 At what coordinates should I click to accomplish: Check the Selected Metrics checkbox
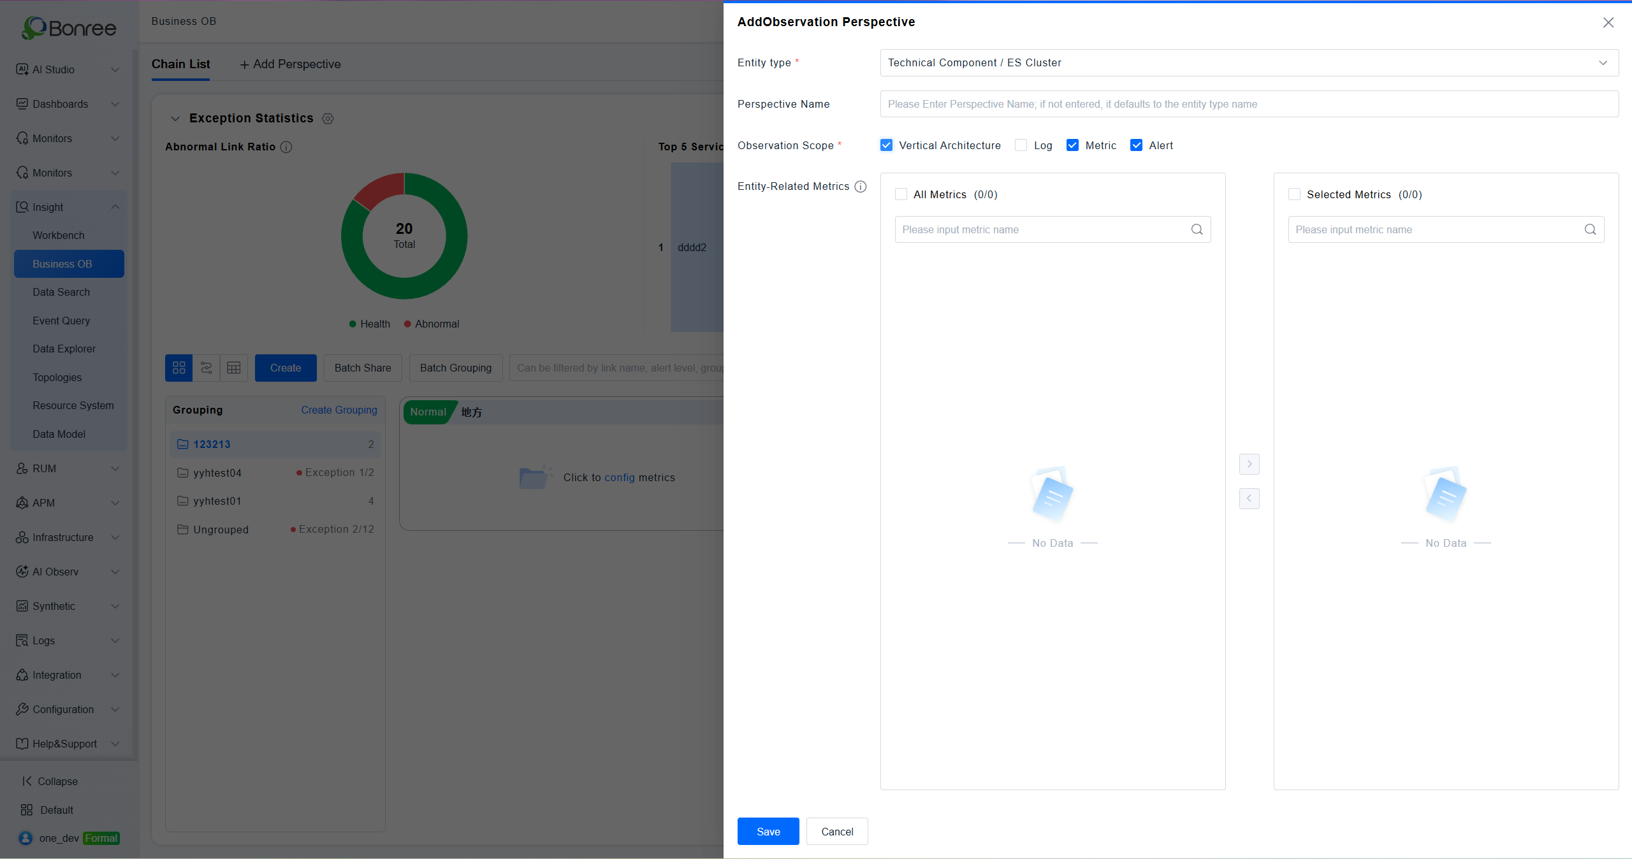tap(1294, 194)
